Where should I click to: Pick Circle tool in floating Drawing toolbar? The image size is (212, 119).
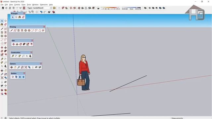click(26, 30)
